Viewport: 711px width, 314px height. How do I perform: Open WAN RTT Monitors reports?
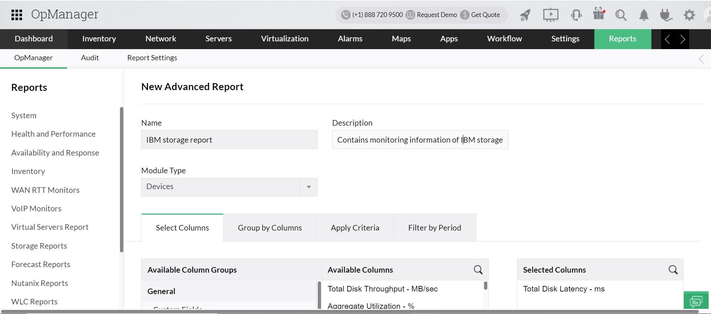(x=45, y=190)
